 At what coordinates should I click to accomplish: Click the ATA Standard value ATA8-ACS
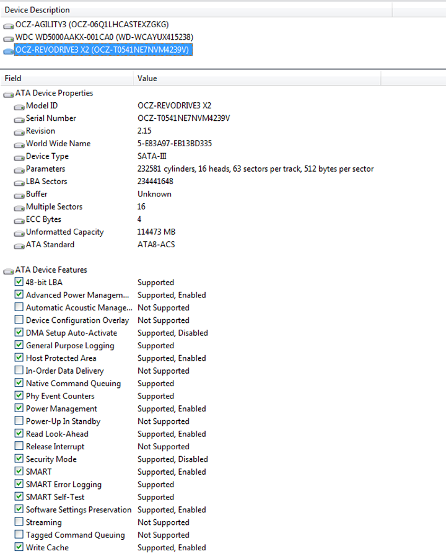point(156,245)
